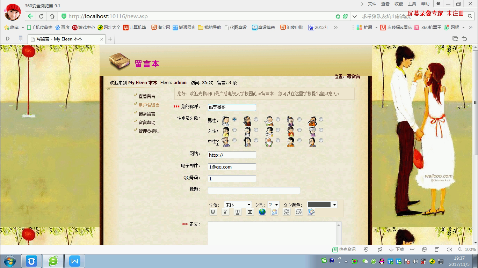Apply shadow text effect (影) icon
Viewport: 478px width, 268px height.
[299, 212]
